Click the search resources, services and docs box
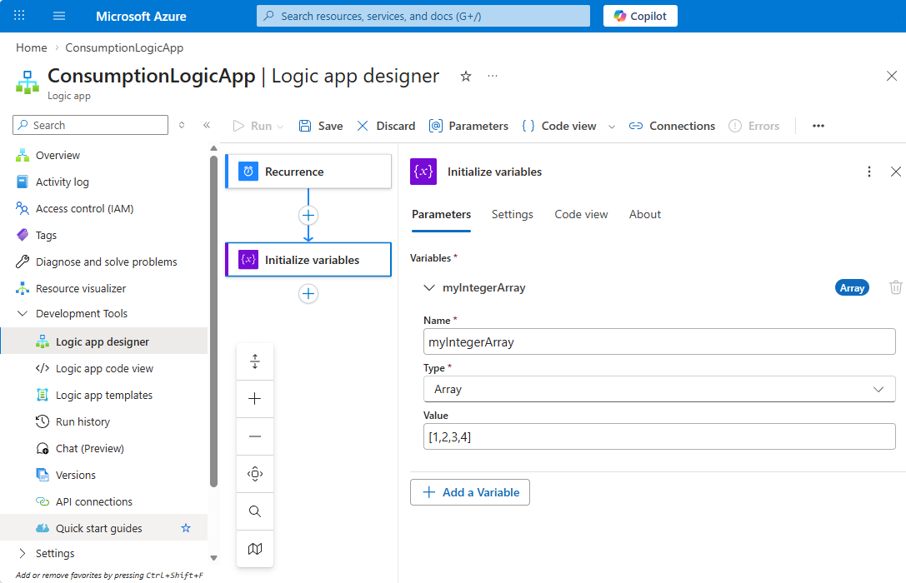 (423, 16)
